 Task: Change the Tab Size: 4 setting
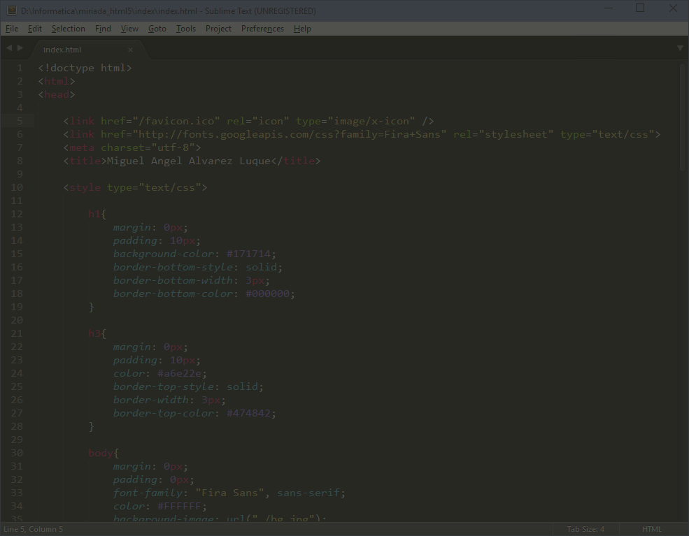(585, 529)
